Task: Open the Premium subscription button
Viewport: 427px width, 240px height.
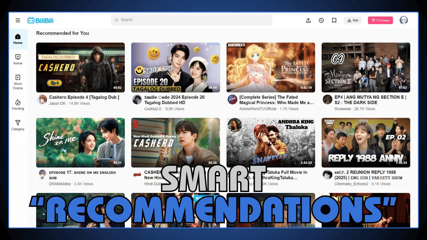Action: pyautogui.click(x=380, y=20)
